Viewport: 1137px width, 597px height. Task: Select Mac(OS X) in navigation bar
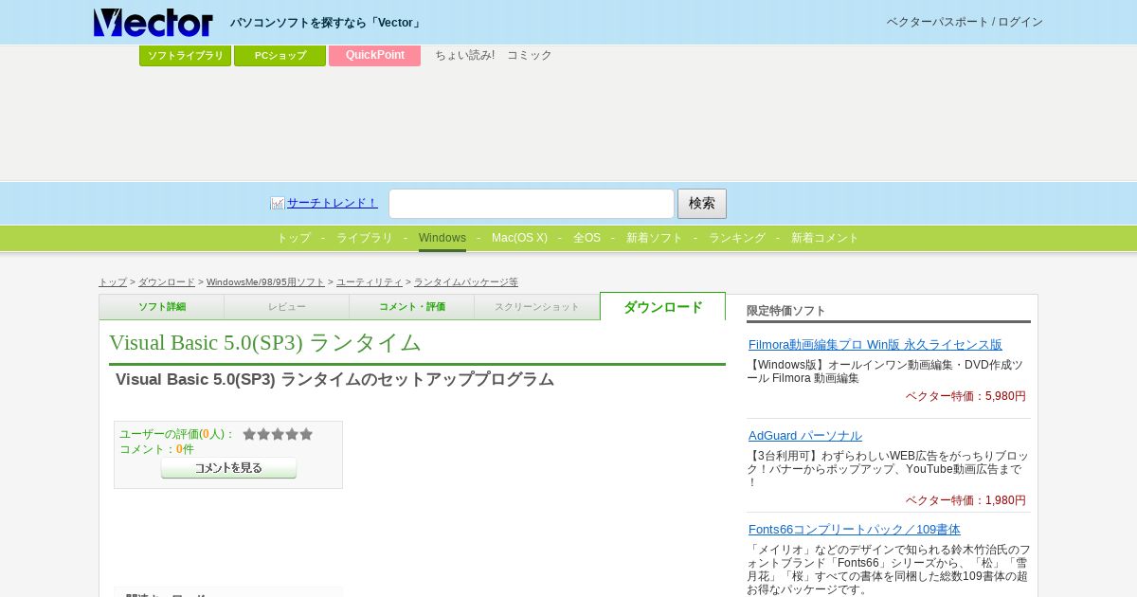tap(519, 238)
